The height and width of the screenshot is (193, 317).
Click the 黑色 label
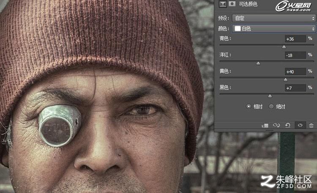[x=225, y=87]
